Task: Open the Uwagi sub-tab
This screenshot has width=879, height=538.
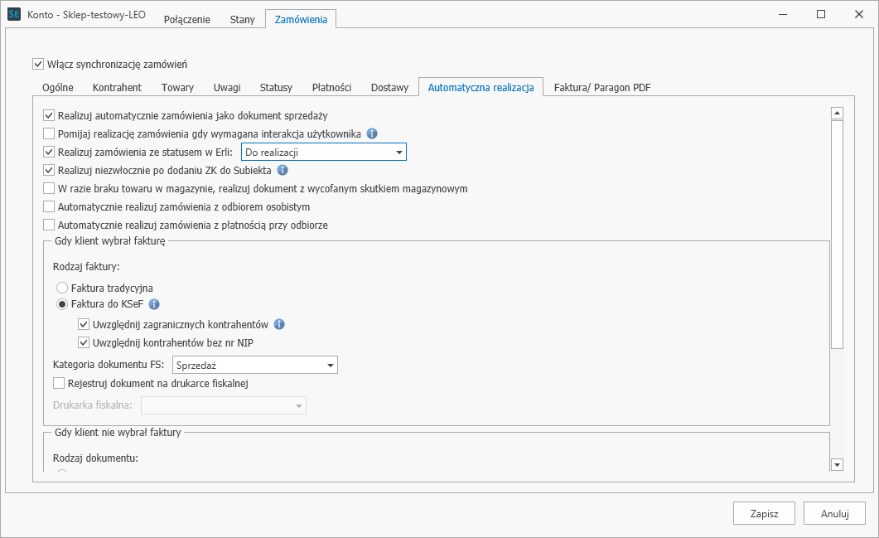Action: (x=227, y=88)
